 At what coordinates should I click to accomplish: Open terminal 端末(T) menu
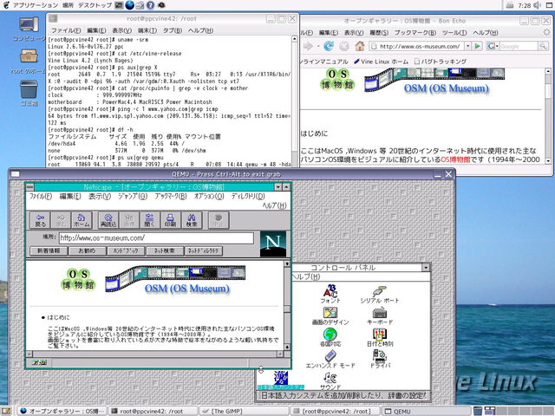click(x=147, y=31)
